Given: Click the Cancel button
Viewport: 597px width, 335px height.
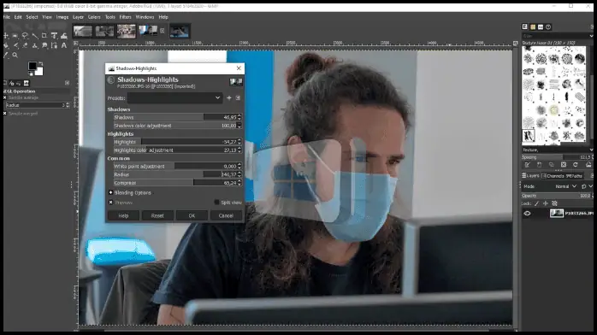Looking at the screenshot, I should (226, 215).
